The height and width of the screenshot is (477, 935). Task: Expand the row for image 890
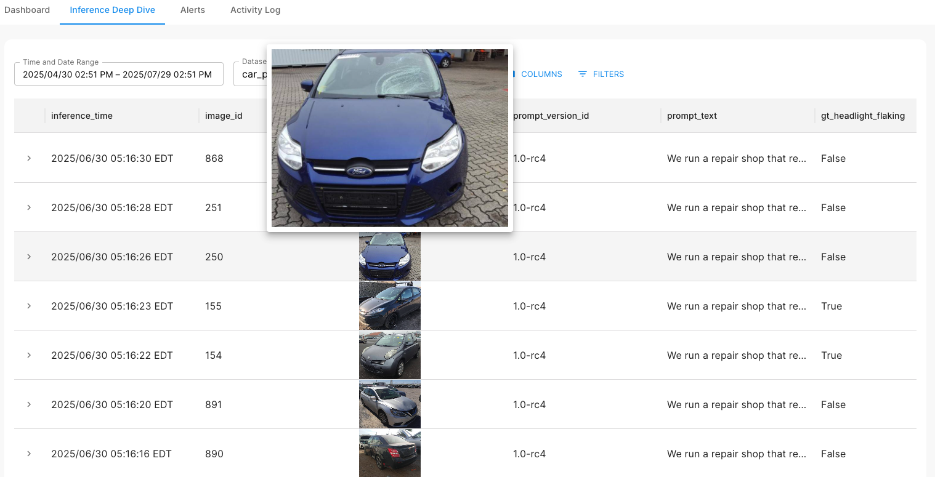29,454
